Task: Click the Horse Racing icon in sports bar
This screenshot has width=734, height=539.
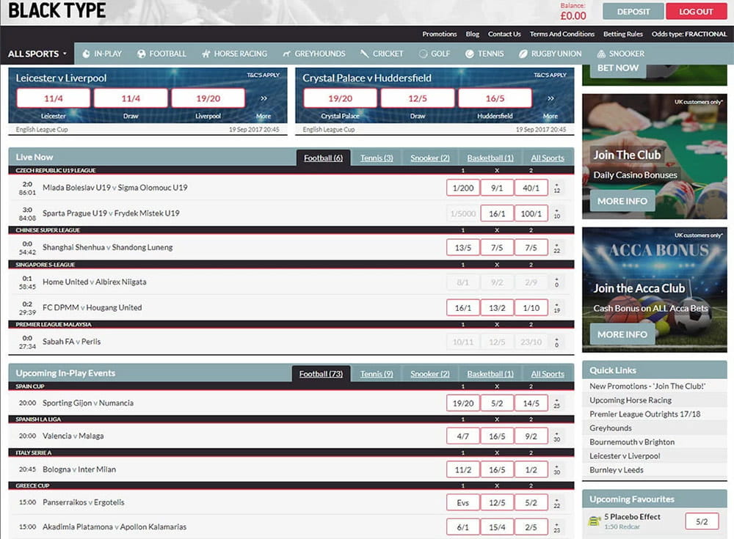Action: [206, 54]
